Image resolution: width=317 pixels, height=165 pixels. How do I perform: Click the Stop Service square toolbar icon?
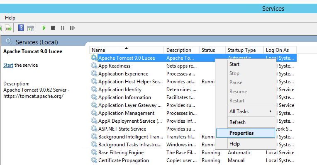[53, 28]
